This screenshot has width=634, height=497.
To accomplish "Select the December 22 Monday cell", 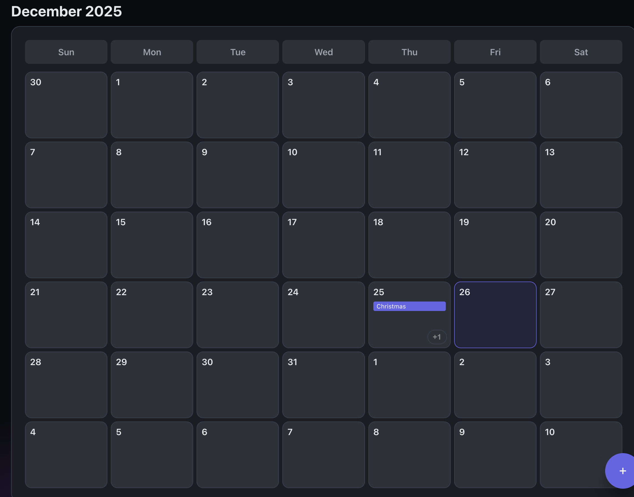I will click(152, 315).
